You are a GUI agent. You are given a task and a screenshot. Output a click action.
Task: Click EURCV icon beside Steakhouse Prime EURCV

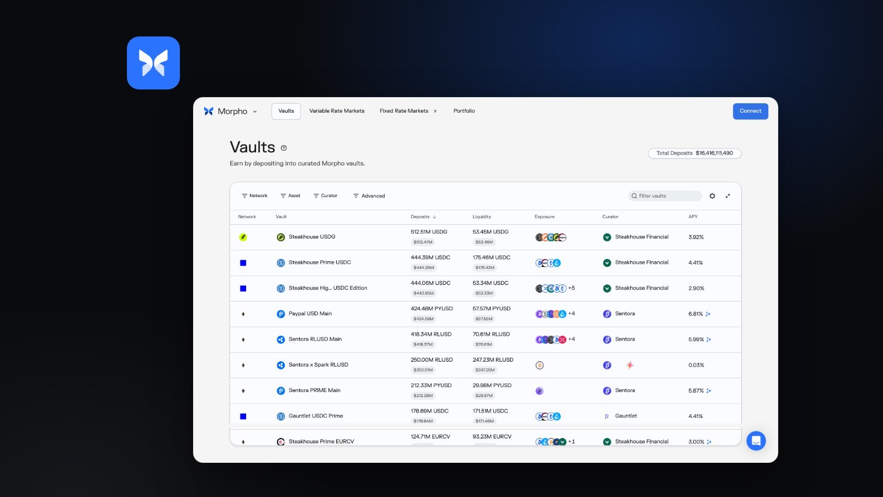[281, 442]
